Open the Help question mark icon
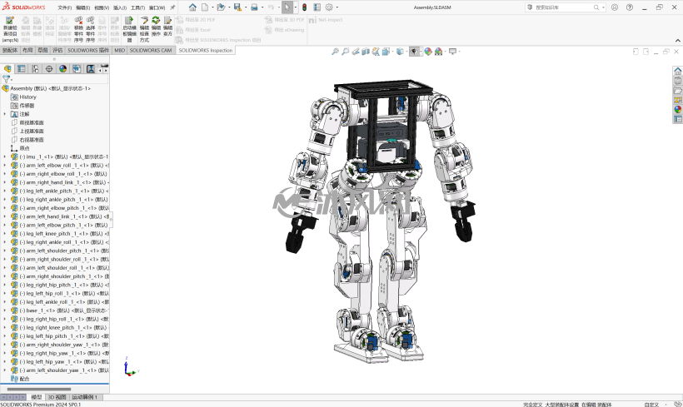This screenshot has width=683, height=407. 630,7
